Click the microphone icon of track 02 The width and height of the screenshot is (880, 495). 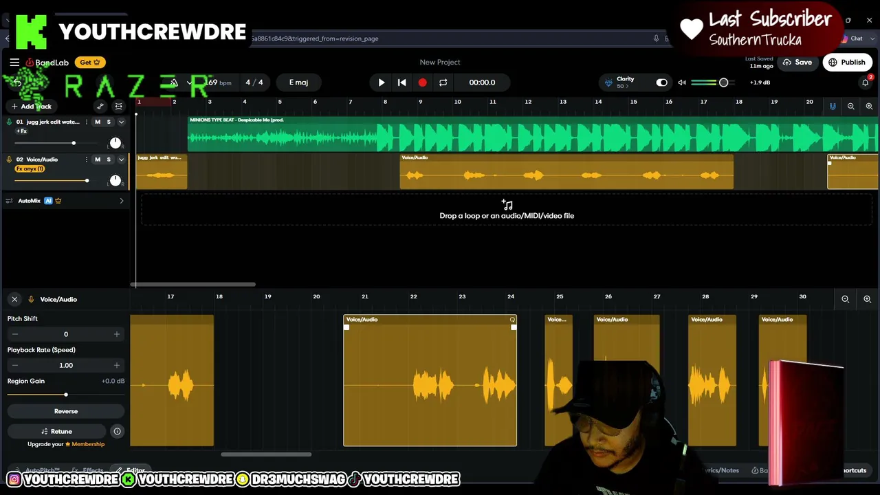point(9,159)
